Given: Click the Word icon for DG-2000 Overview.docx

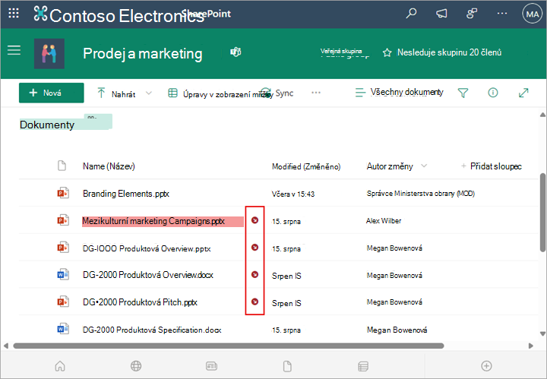Looking at the screenshot, I should [x=63, y=275].
